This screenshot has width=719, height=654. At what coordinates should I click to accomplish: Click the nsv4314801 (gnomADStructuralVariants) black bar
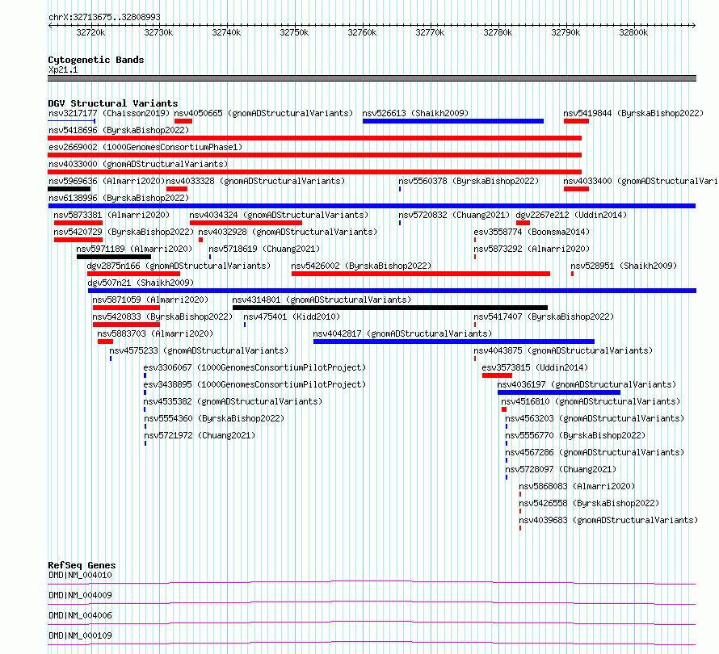tap(390, 308)
